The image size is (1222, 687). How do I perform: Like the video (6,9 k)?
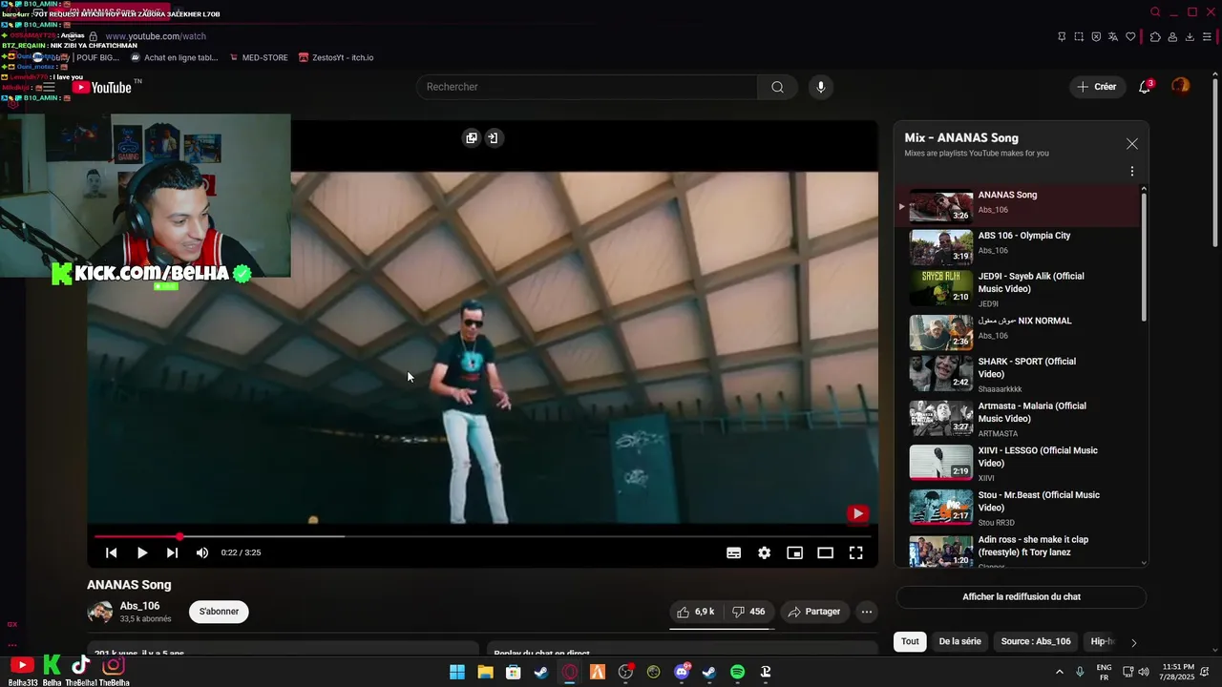696,612
